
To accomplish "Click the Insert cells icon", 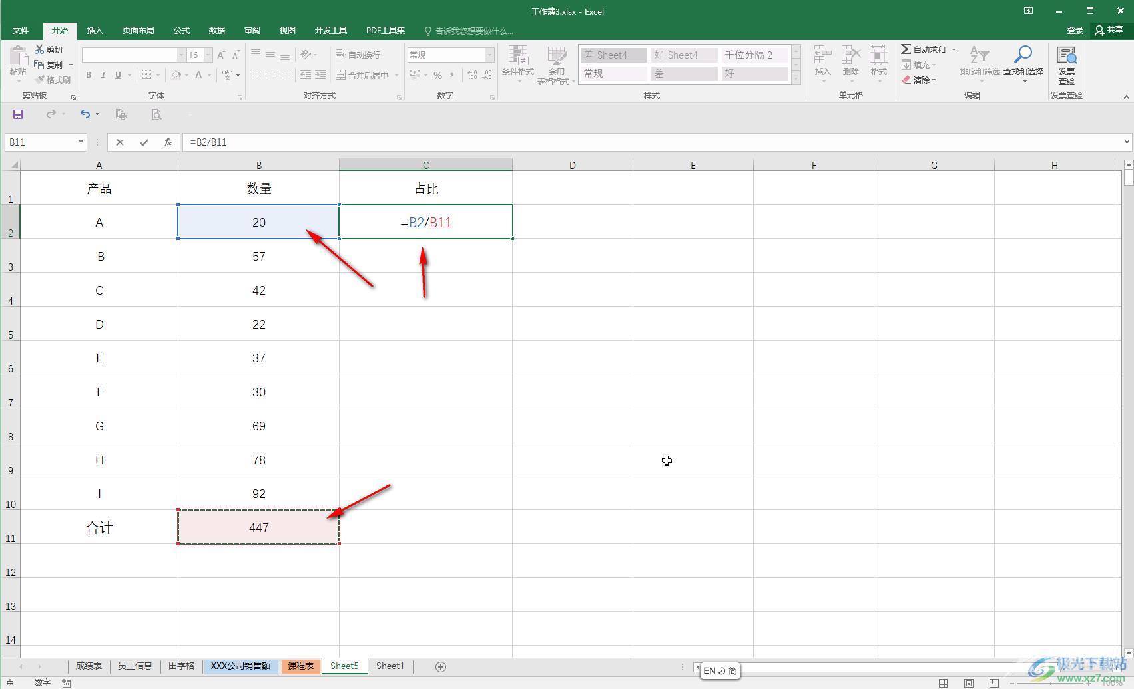I will click(823, 55).
